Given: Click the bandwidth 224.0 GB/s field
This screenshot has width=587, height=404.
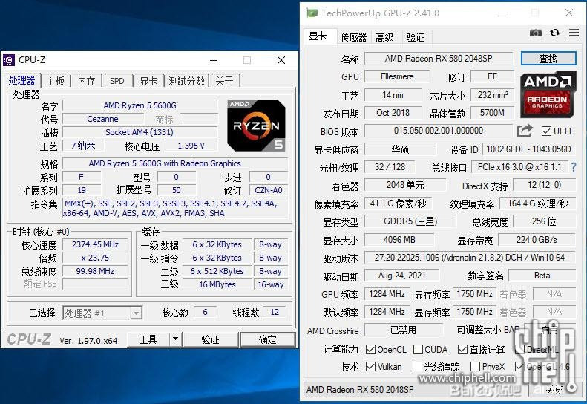Looking at the screenshot, I should 537,239.
